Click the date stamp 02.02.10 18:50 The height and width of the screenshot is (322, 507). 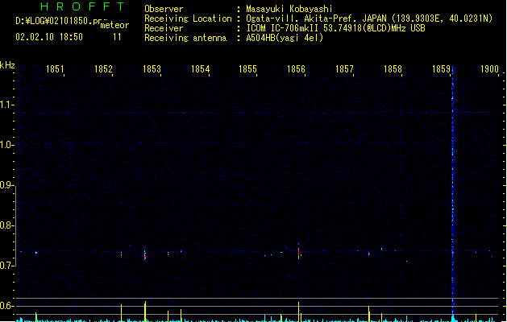click(49, 37)
